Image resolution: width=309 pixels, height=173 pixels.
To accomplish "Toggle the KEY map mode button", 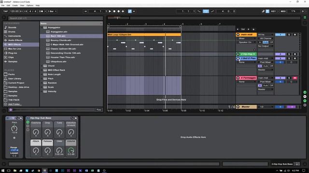I will (274, 12).
